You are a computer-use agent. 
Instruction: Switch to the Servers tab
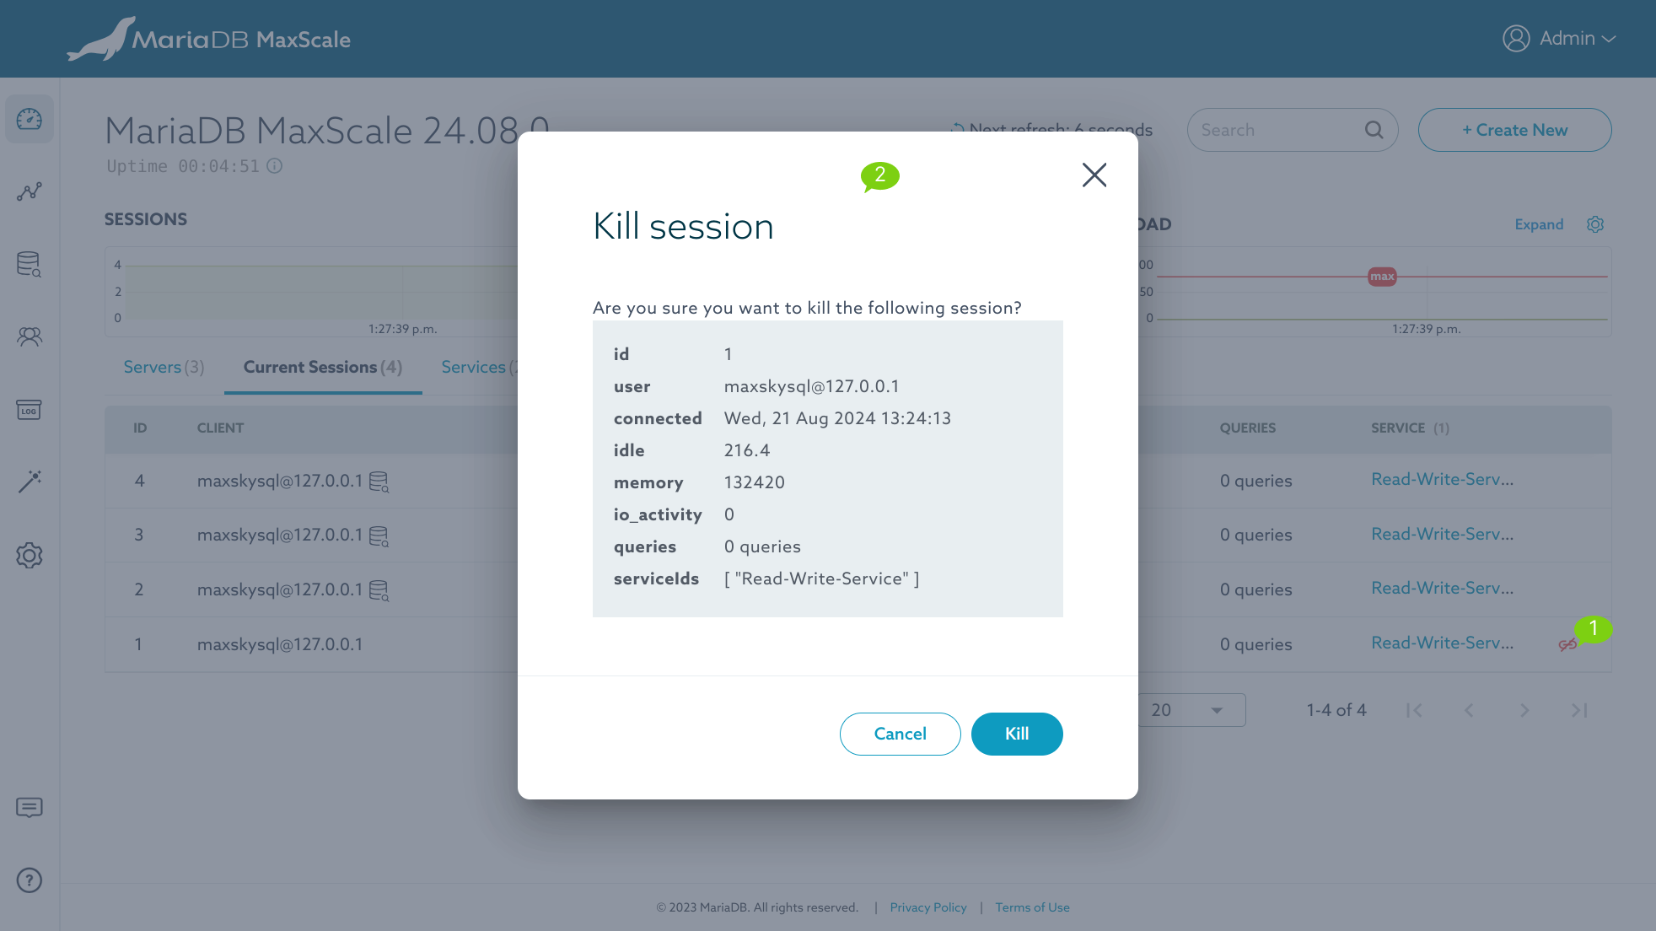164,368
